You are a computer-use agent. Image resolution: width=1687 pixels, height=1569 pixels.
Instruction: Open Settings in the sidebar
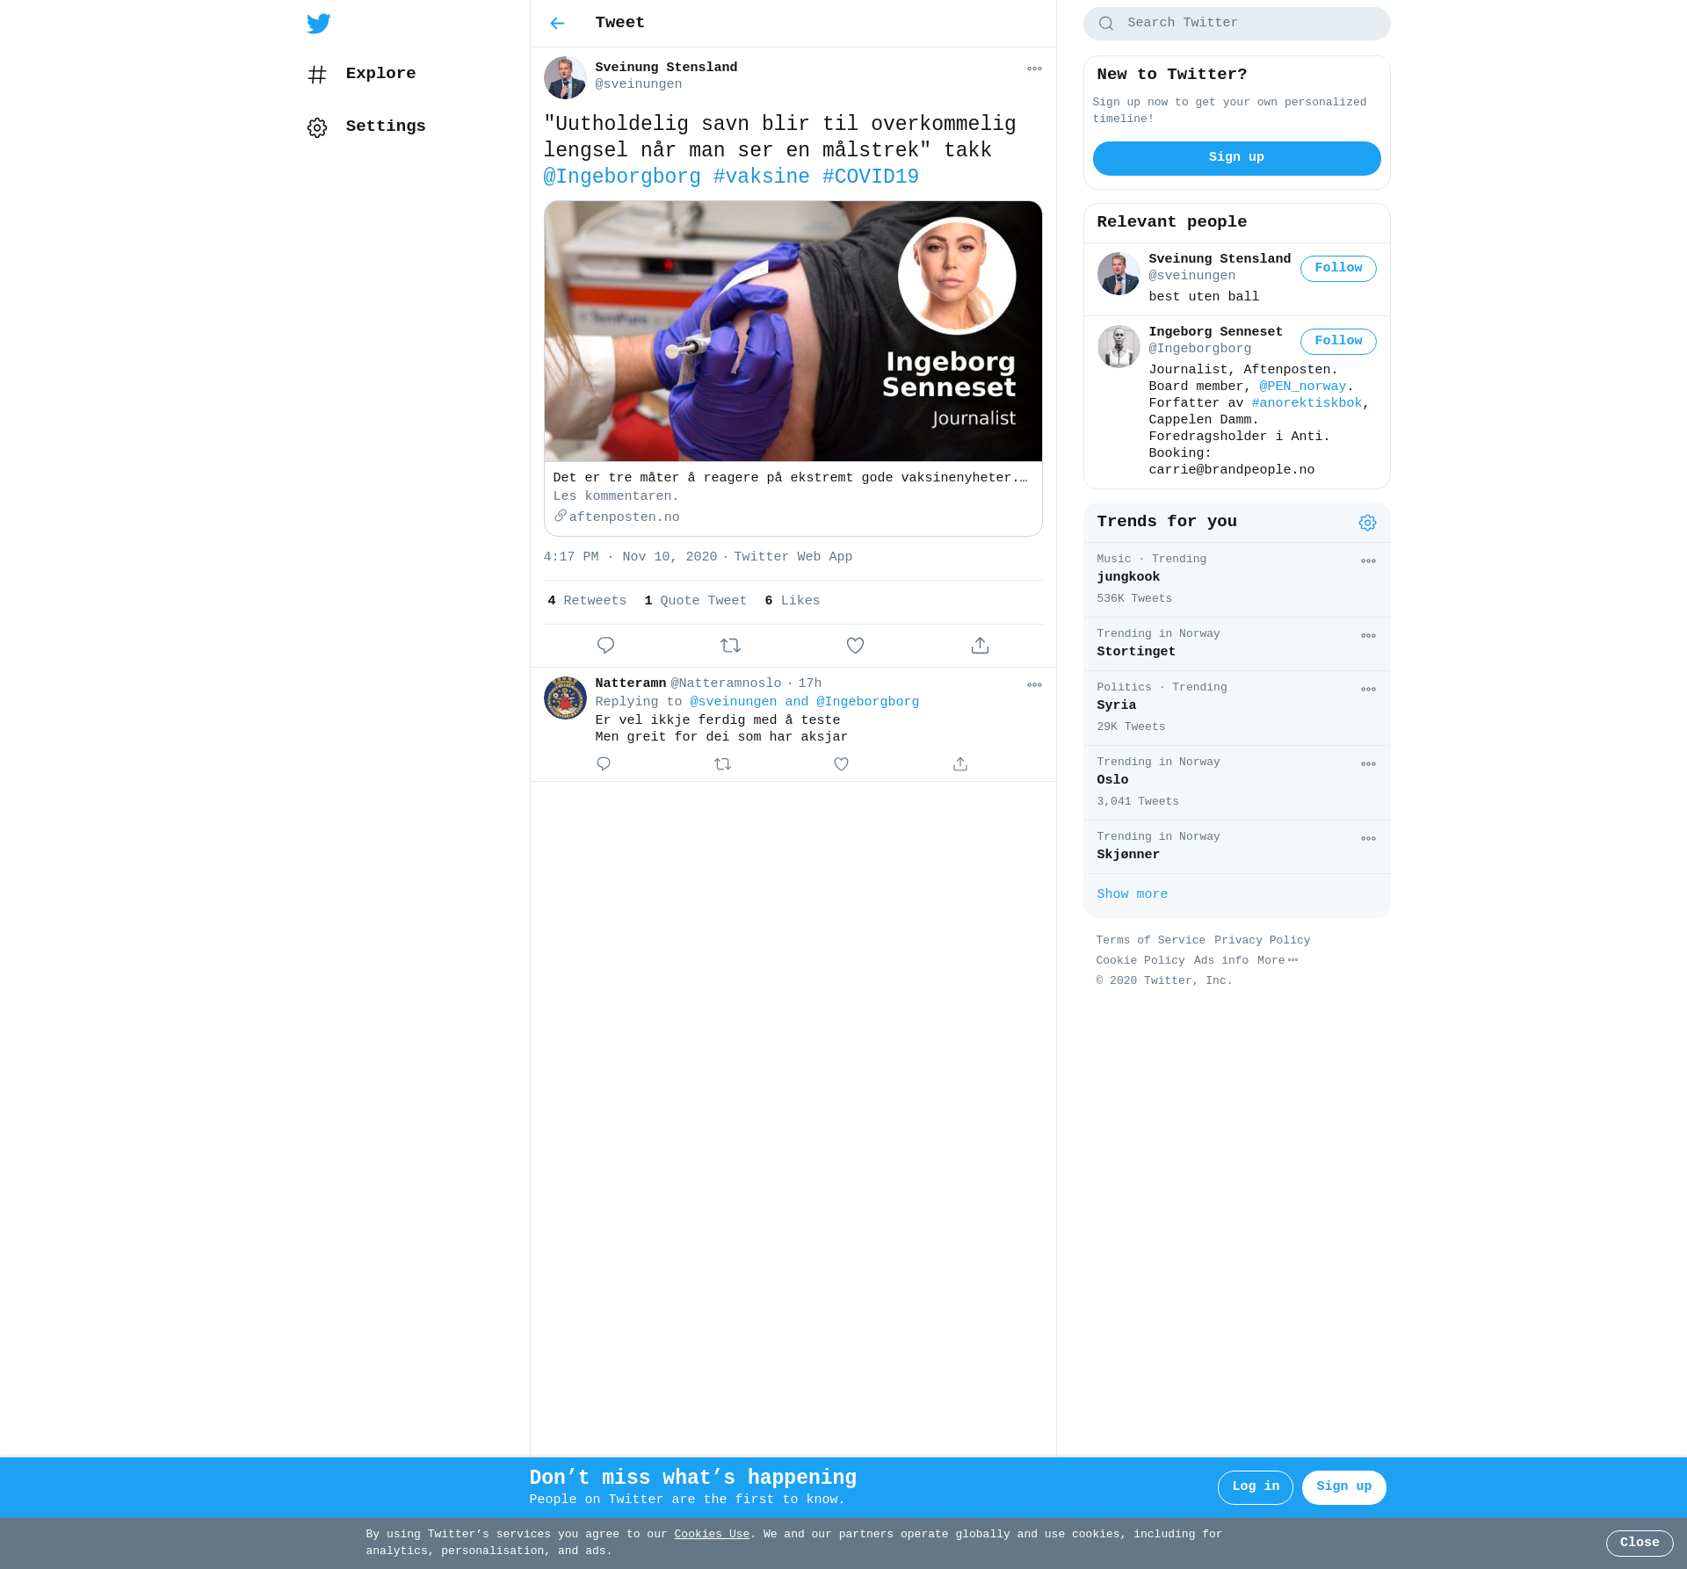pyautogui.click(x=385, y=127)
